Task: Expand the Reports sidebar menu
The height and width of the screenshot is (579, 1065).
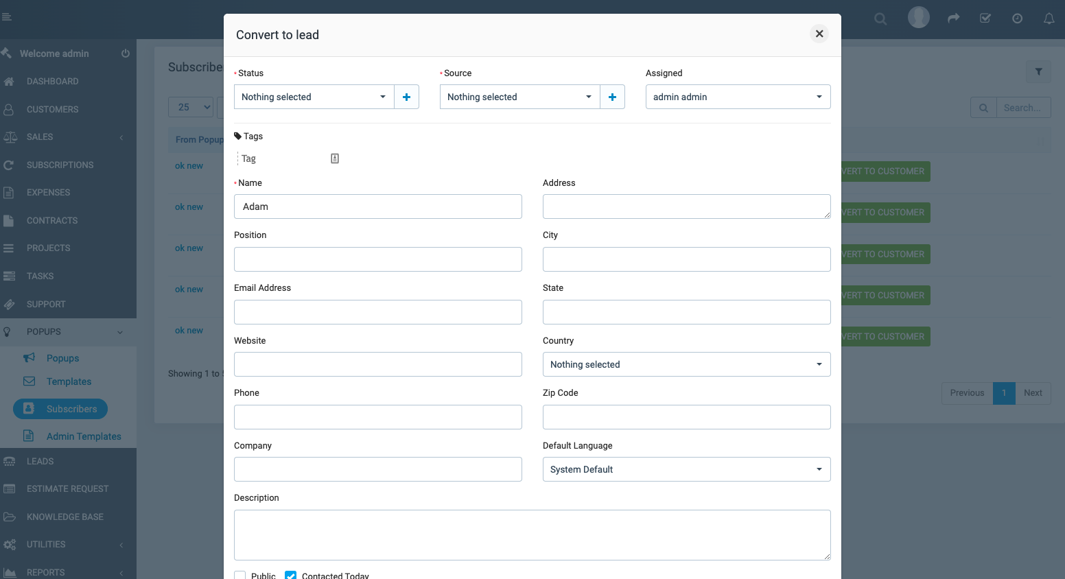Action: click(68, 572)
